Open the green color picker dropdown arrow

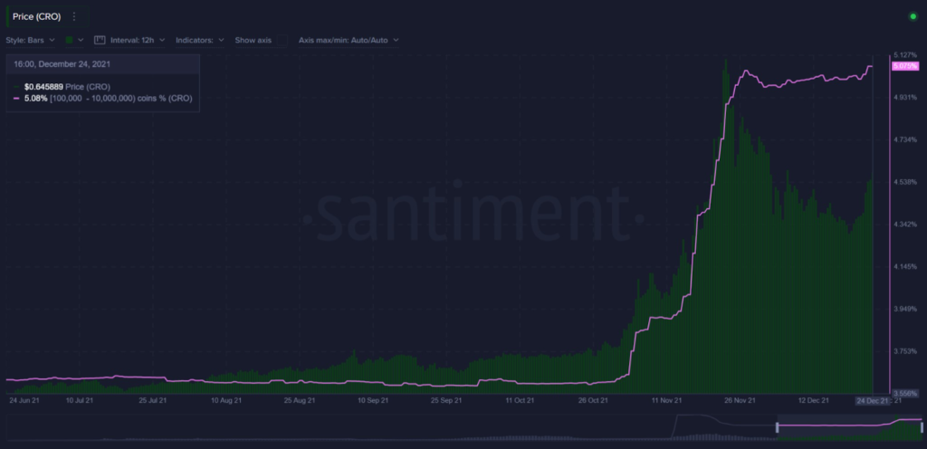[81, 40]
